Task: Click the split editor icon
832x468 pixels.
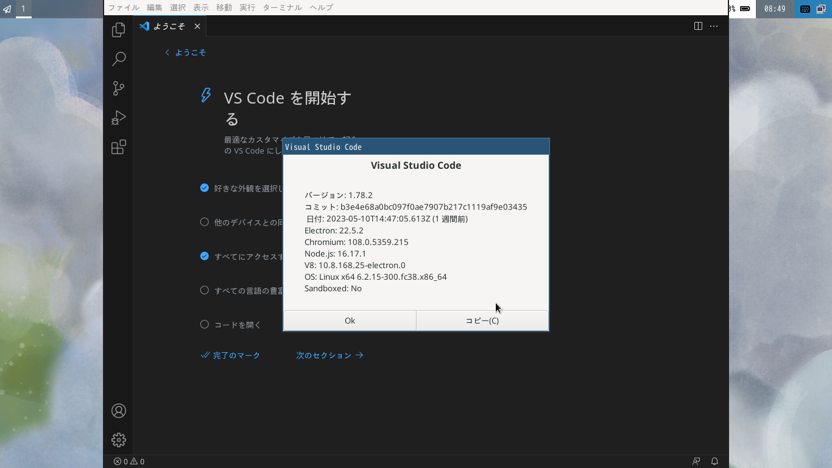Action: (698, 26)
